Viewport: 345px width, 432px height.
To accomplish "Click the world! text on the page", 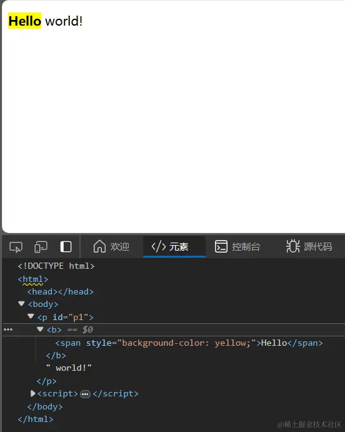I will [x=64, y=21].
